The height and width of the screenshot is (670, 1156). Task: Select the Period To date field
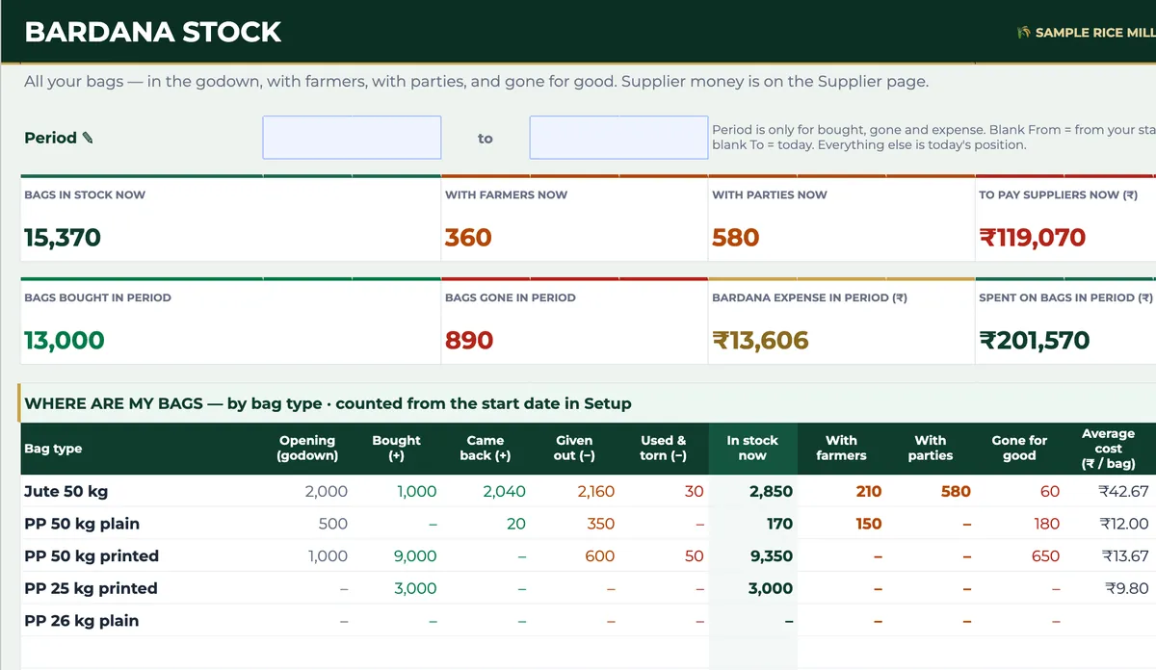[x=618, y=138]
